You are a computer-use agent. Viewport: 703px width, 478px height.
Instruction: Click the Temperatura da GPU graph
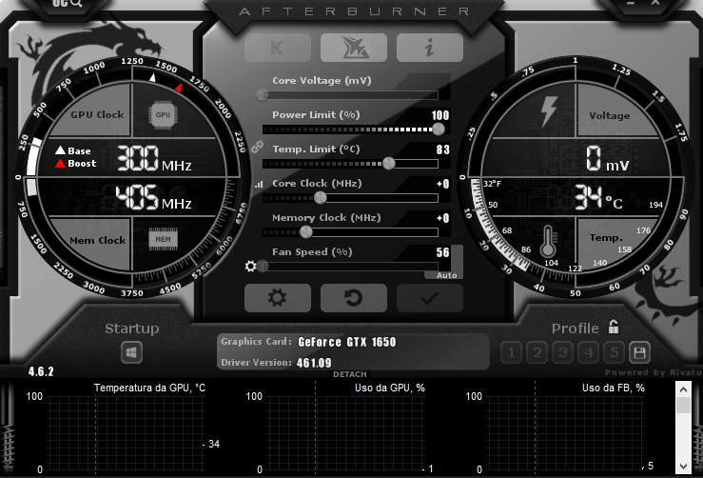click(x=127, y=433)
